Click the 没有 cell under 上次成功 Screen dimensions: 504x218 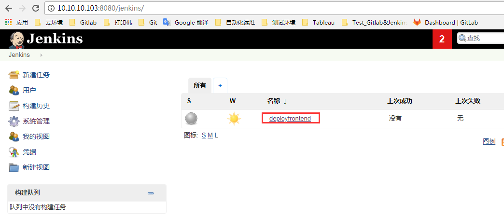click(395, 119)
